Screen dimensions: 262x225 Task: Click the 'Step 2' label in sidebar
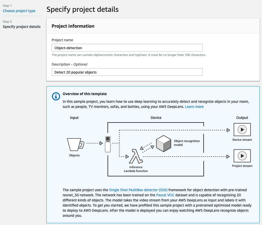(x=7, y=22)
